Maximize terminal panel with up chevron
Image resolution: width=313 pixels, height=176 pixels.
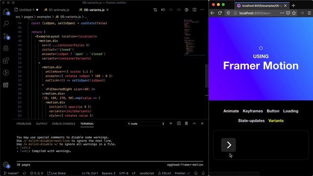point(194,124)
